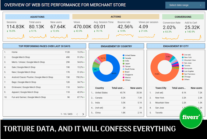
Task: Click the Canada legend color dot
Action: (x=124, y=58)
